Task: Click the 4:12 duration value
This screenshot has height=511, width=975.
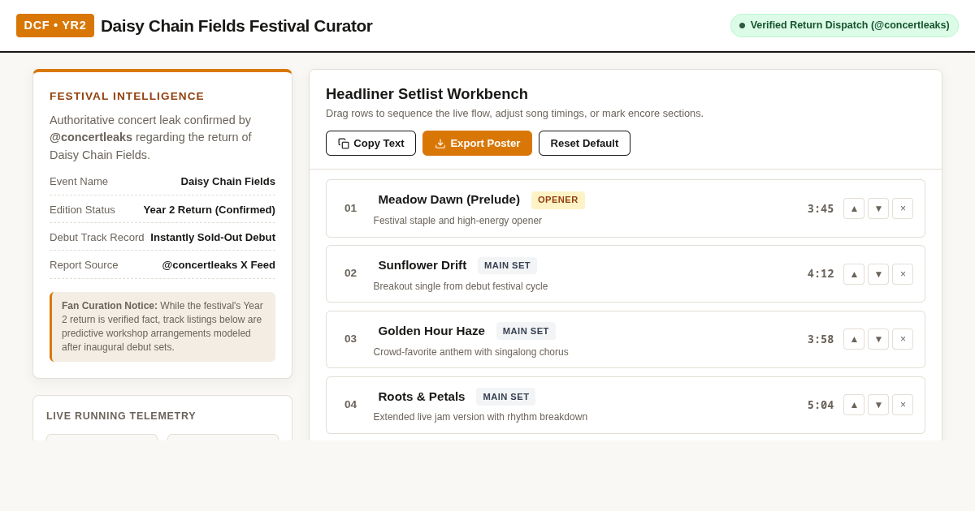Action: point(821,274)
